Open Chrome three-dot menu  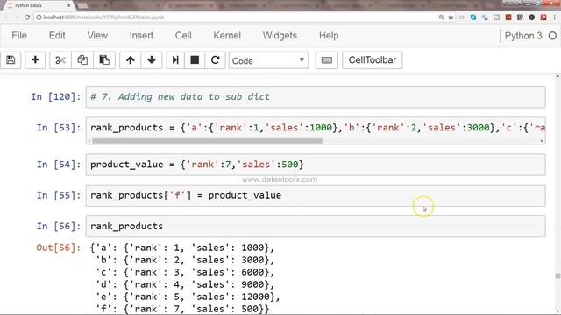pyautogui.click(x=555, y=17)
